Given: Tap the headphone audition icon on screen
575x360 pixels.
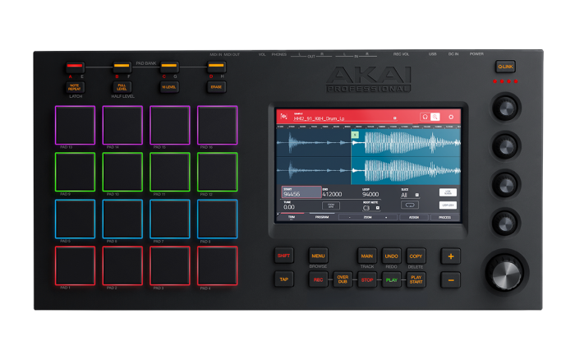Looking at the screenshot, I should click(x=425, y=117).
